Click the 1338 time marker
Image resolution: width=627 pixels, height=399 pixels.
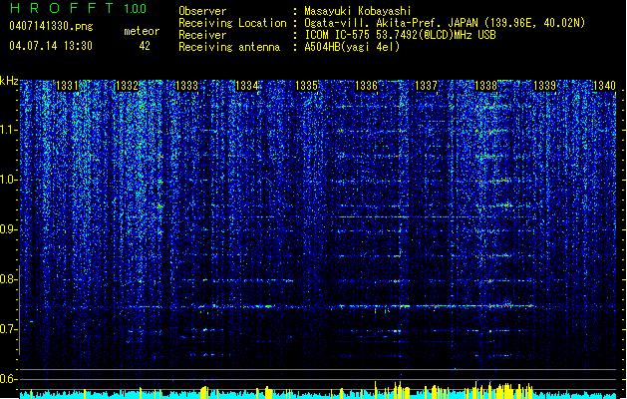point(485,86)
